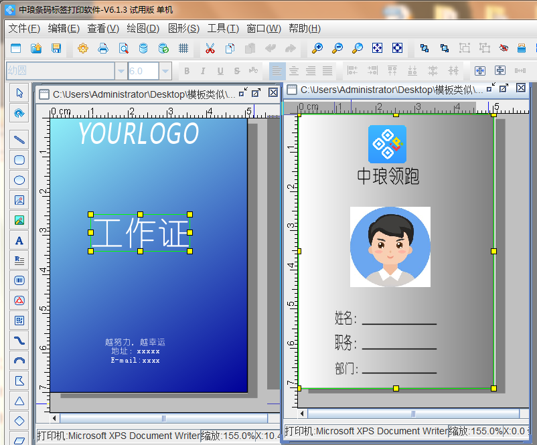The image size is (537, 445).
Task: Select the QR code tool
Action: coord(18,320)
